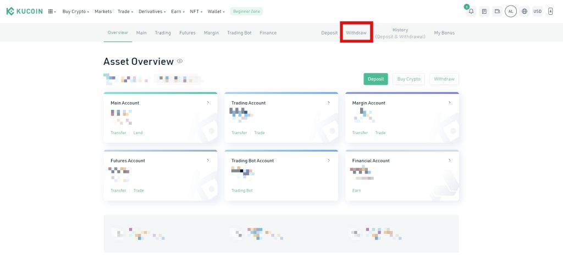Click the Trading Account title
Screen dimensions: 563x257
pos(249,103)
